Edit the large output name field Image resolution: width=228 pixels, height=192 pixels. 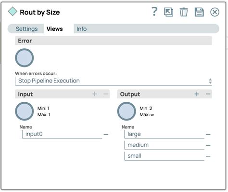click(165, 134)
